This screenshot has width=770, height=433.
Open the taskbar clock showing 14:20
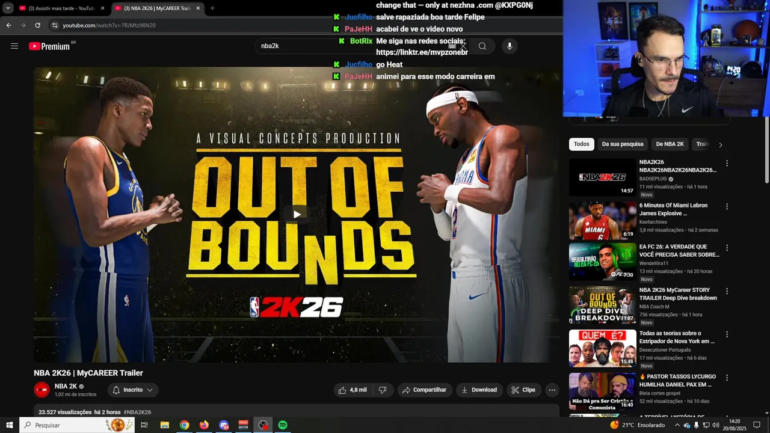(734, 425)
